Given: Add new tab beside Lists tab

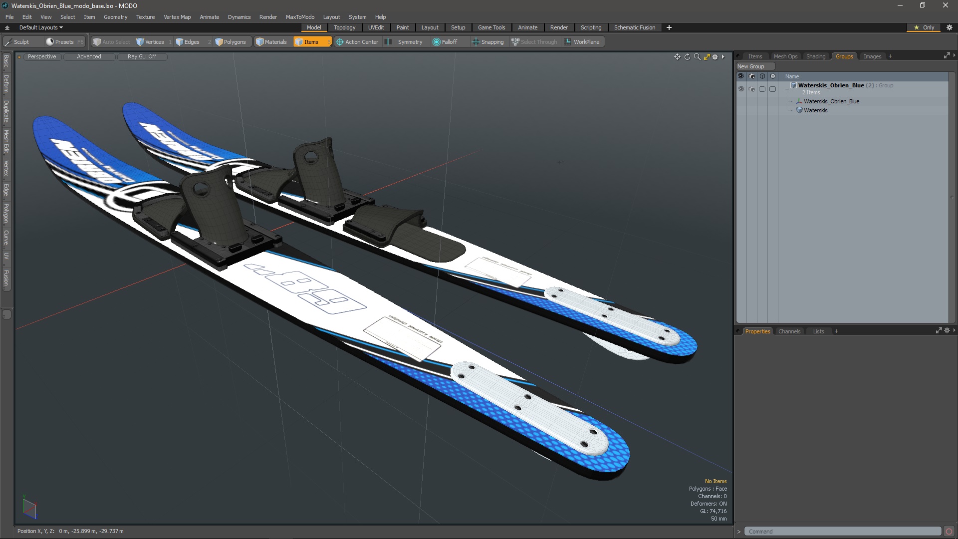Looking at the screenshot, I should (x=836, y=331).
